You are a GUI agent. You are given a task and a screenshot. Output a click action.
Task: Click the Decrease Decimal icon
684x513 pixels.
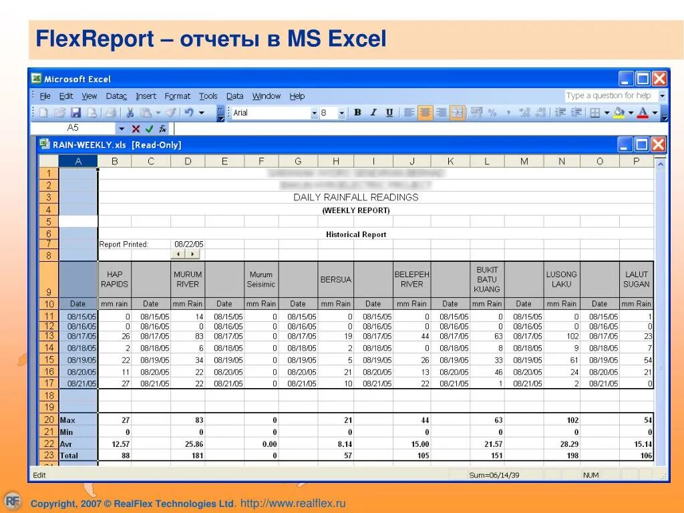point(541,112)
